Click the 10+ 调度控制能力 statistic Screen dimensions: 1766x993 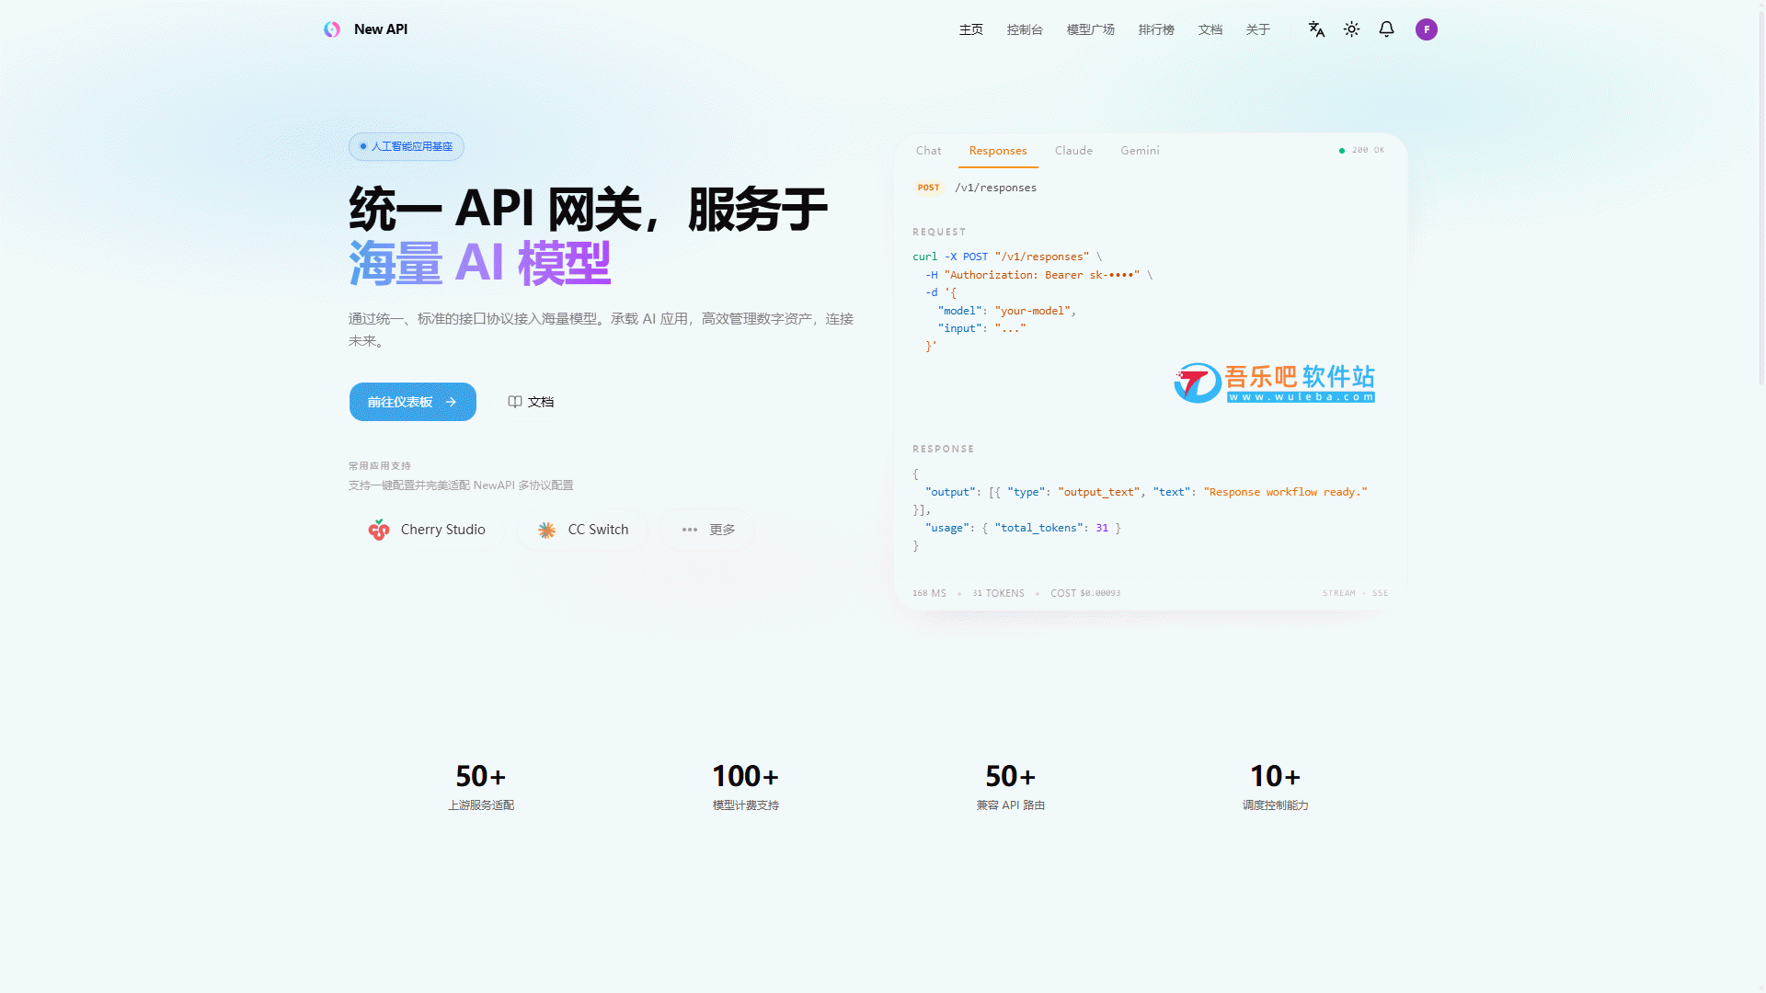pyautogui.click(x=1276, y=787)
